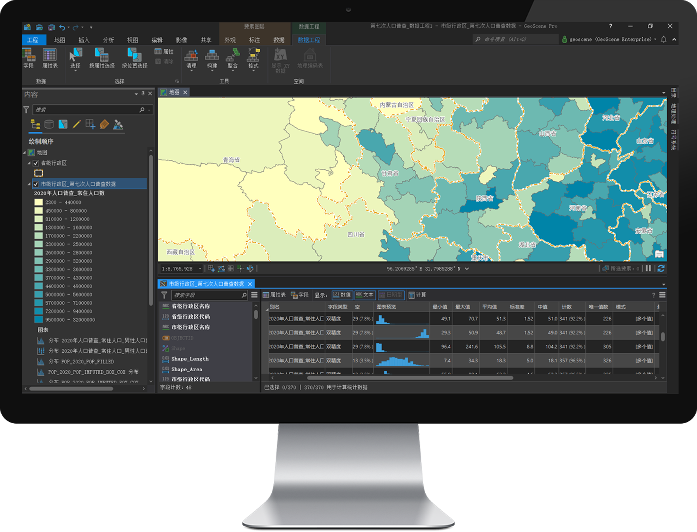Image resolution: width=697 pixels, height=532 pixels.
Task: Open 按位置选择 select by location
Action: click(134, 58)
